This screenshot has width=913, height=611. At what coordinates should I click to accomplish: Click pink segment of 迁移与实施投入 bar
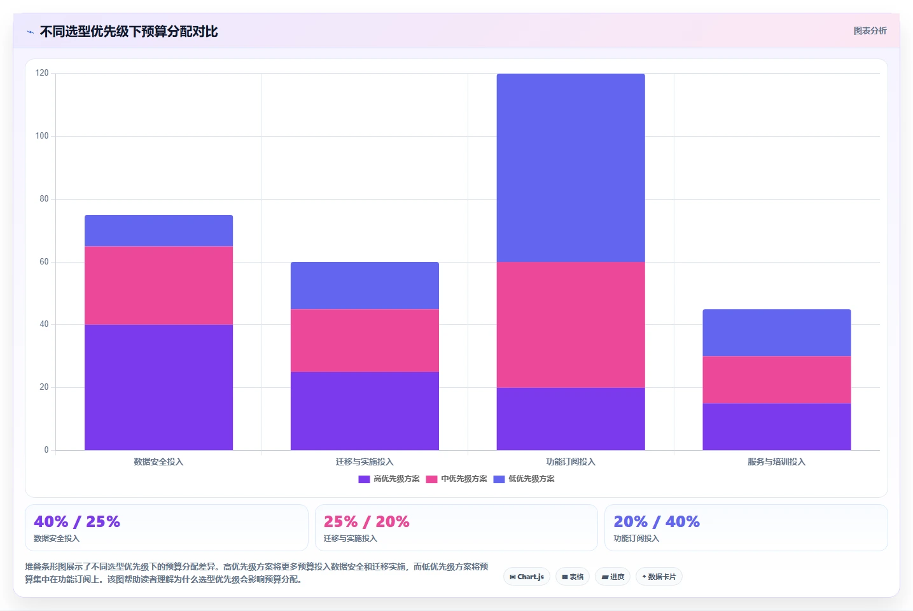coord(365,340)
